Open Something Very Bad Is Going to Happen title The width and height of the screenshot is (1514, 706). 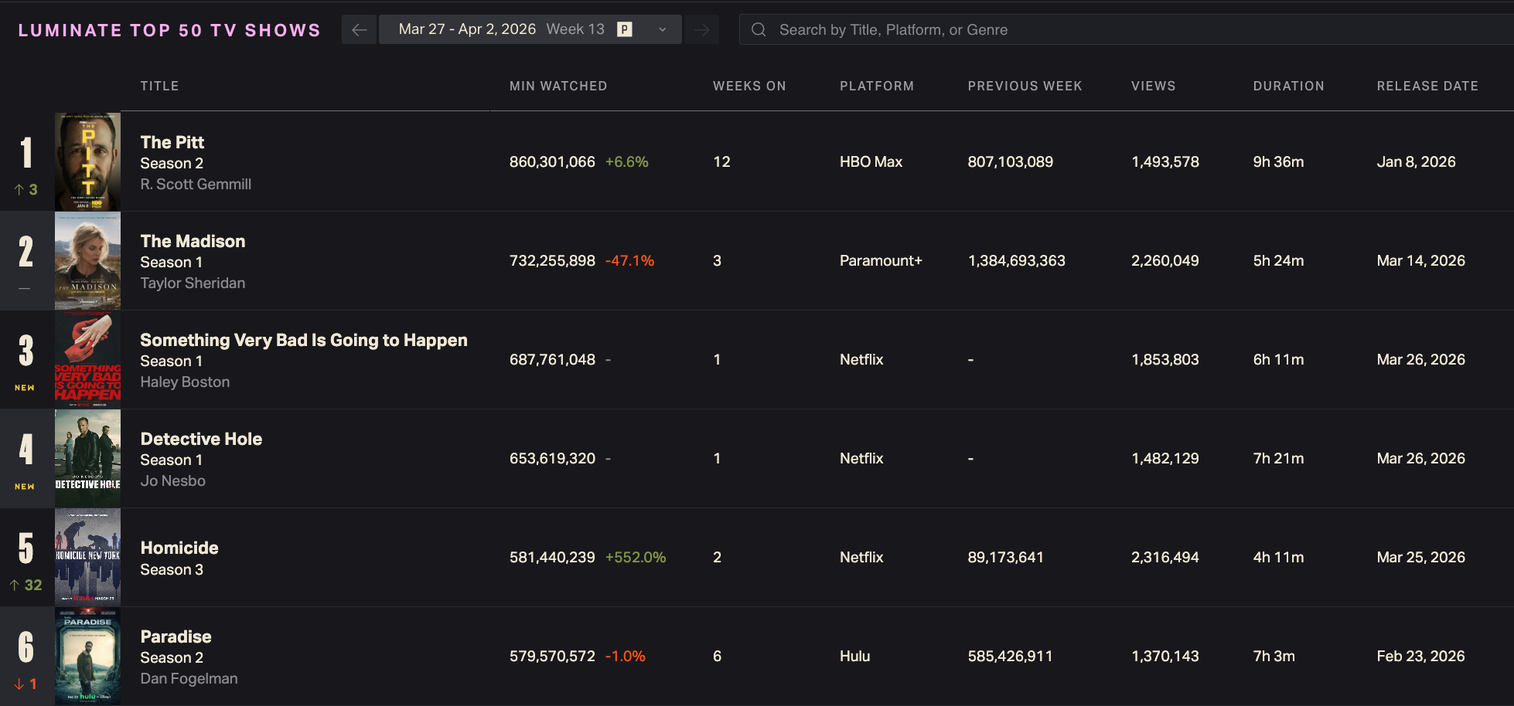click(303, 340)
